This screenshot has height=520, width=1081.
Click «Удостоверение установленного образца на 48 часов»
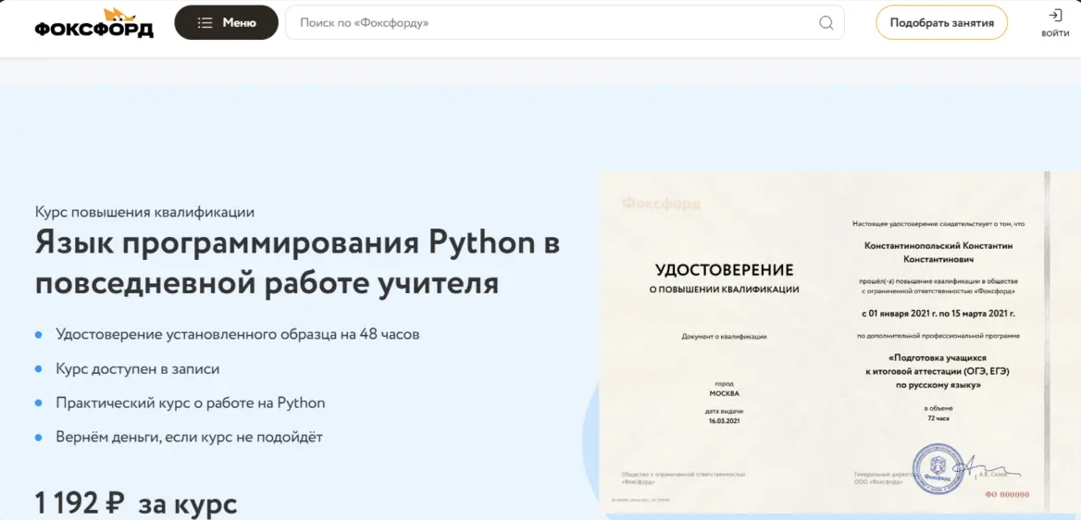238,334
